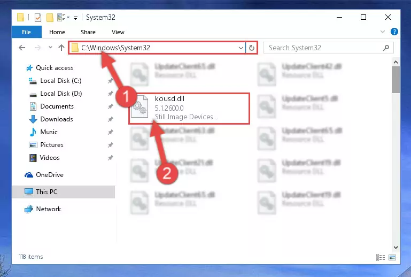Click the Downloads blue arrow icon
Viewport: 411px width, 277px height.
tap(33, 119)
